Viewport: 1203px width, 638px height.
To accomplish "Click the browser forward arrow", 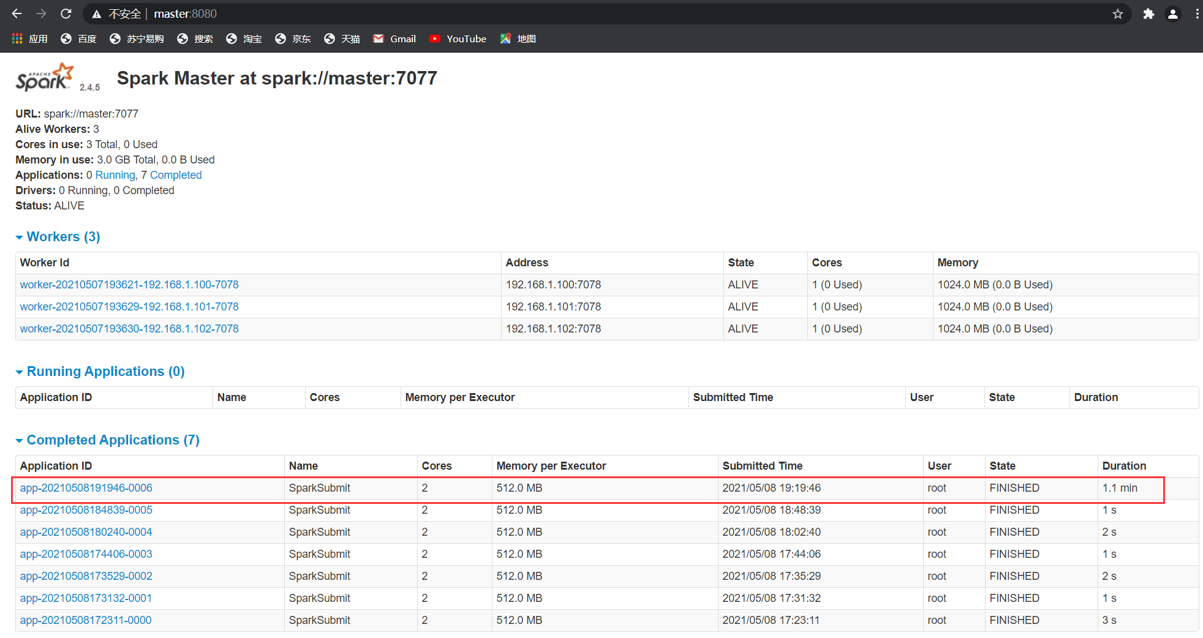I will pyautogui.click(x=41, y=13).
